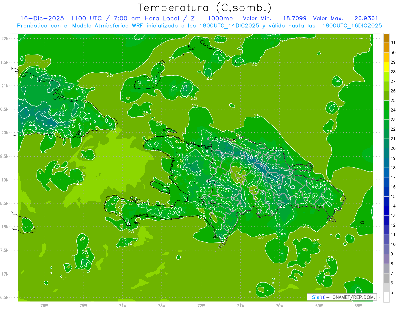This screenshot has height=310, width=402.
Task: Click the '74W' longitude axis label
Action: point(122,305)
